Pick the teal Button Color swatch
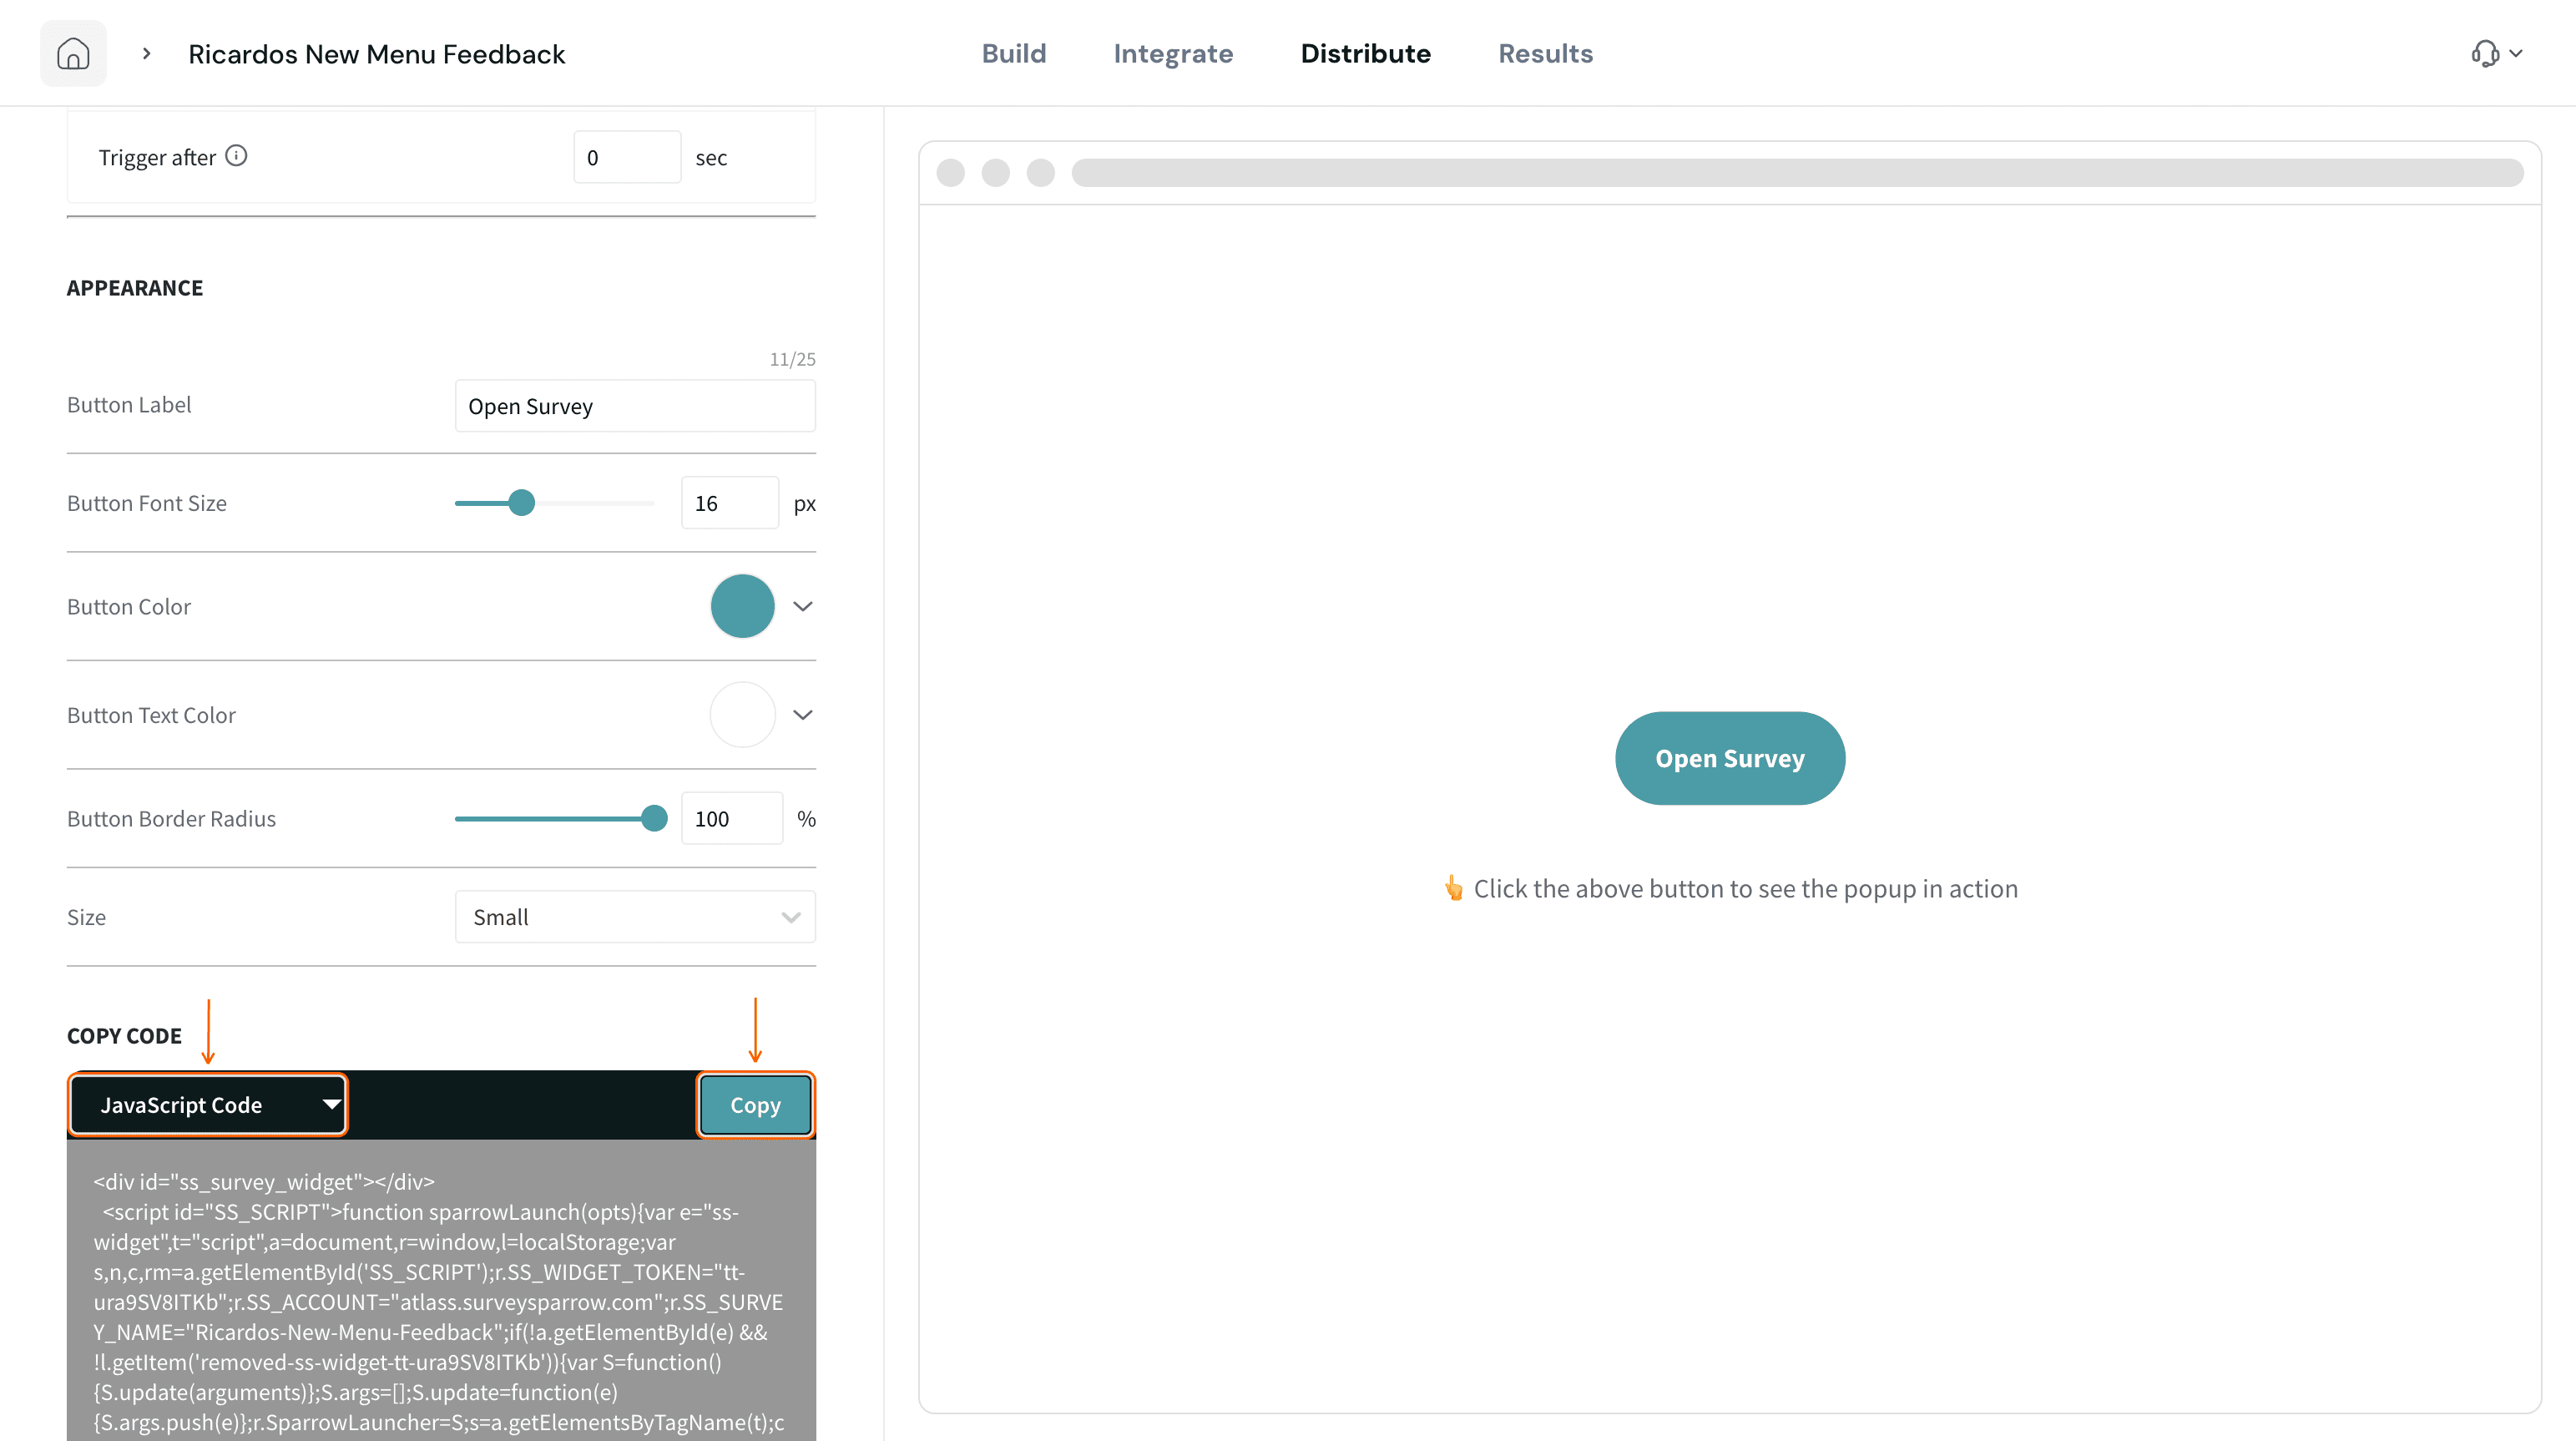2576x1441 pixels. tap(742, 606)
